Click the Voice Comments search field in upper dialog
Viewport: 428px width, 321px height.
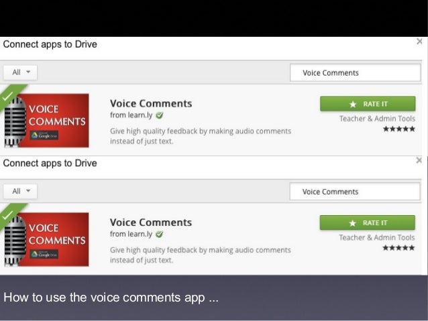[x=355, y=73]
